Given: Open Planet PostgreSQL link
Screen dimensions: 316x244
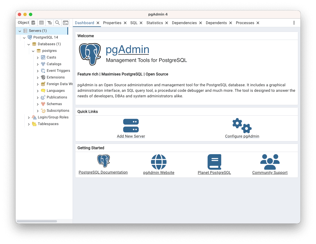Looking at the screenshot, I should point(214,172).
